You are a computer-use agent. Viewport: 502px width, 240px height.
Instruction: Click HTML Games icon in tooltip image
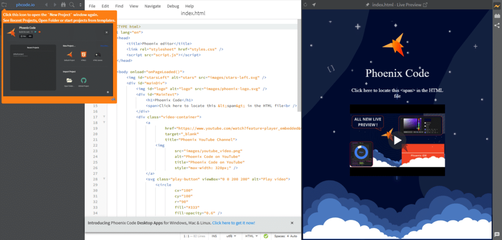click(x=98, y=55)
